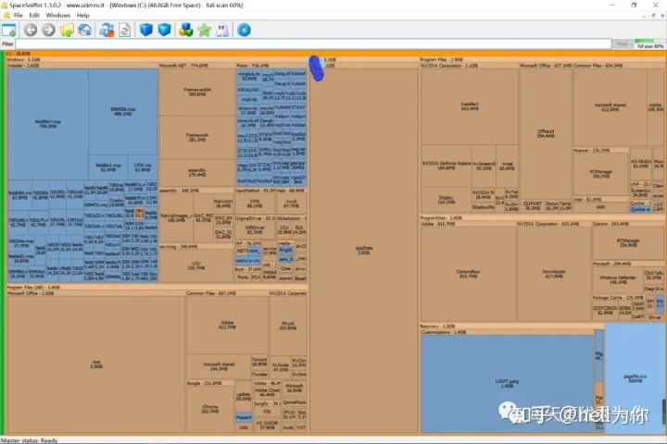The image size is (667, 444).
Task: Click the green star tag icon
Action: pyautogui.click(x=204, y=30)
